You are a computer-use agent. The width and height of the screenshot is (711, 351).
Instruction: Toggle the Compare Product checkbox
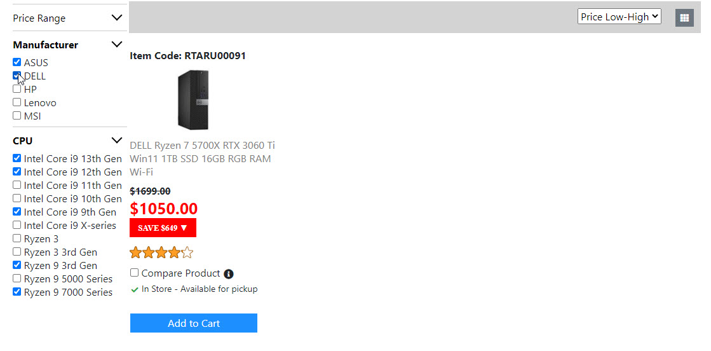click(135, 273)
